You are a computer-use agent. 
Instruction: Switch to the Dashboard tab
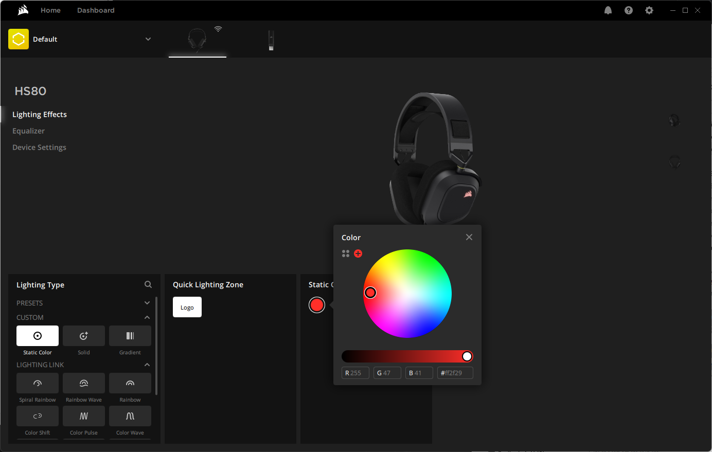96,10
